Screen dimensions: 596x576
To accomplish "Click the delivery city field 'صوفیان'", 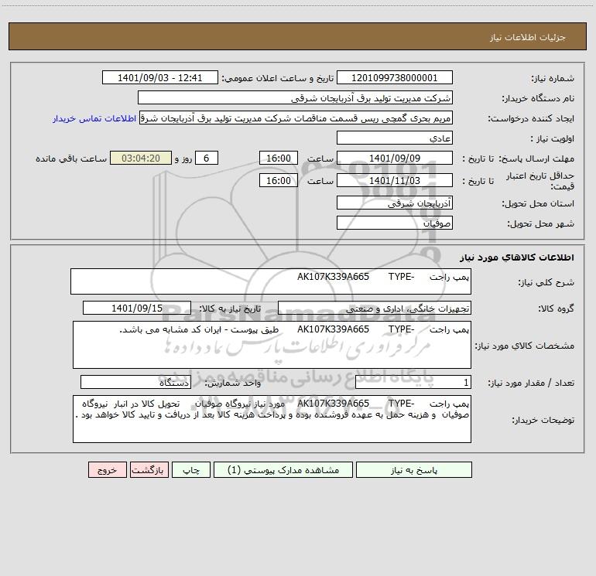I will click(x=395, y=223).
